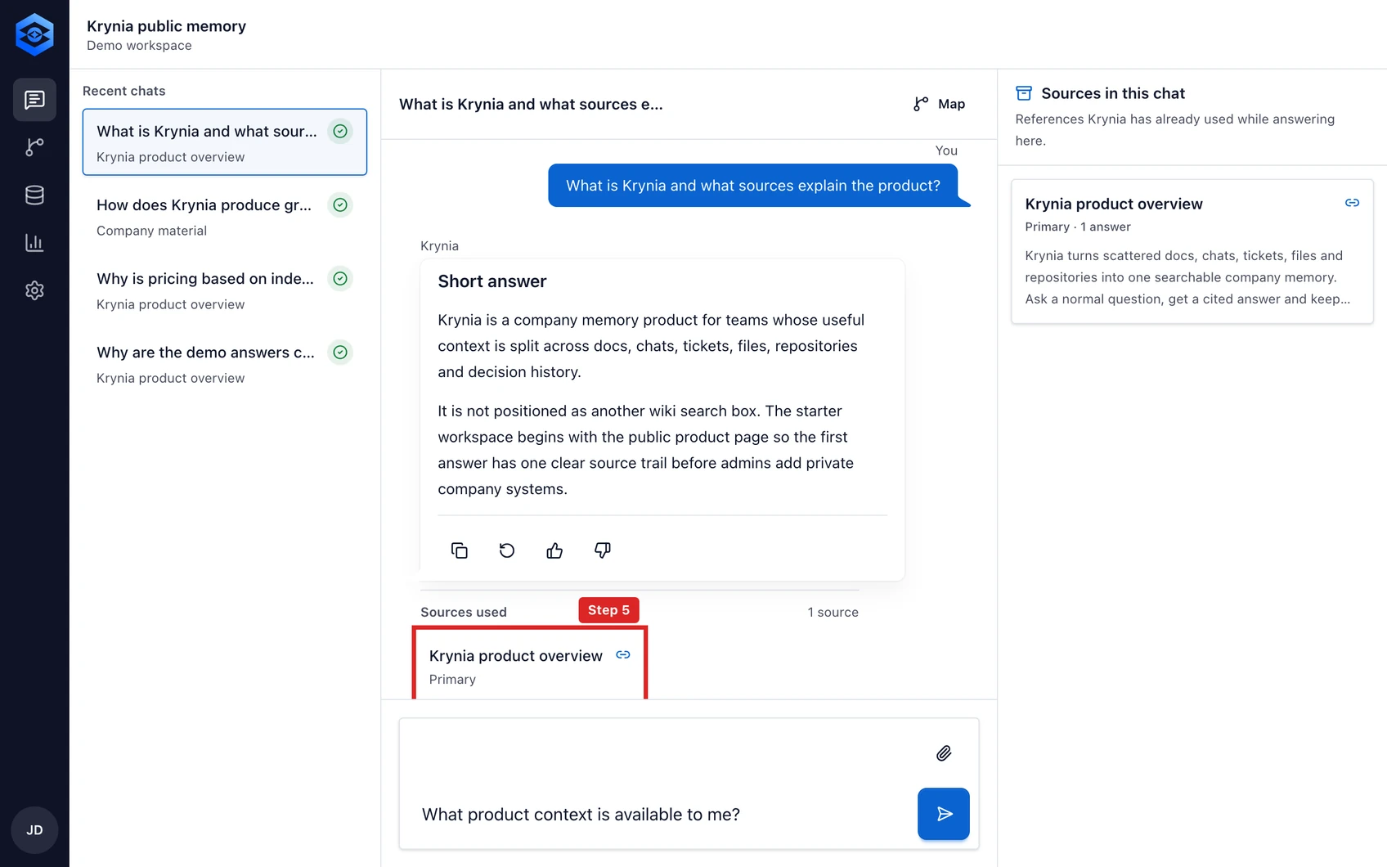Open the chats view in the sidebar
1387x867 pixels.
point(34,100)
